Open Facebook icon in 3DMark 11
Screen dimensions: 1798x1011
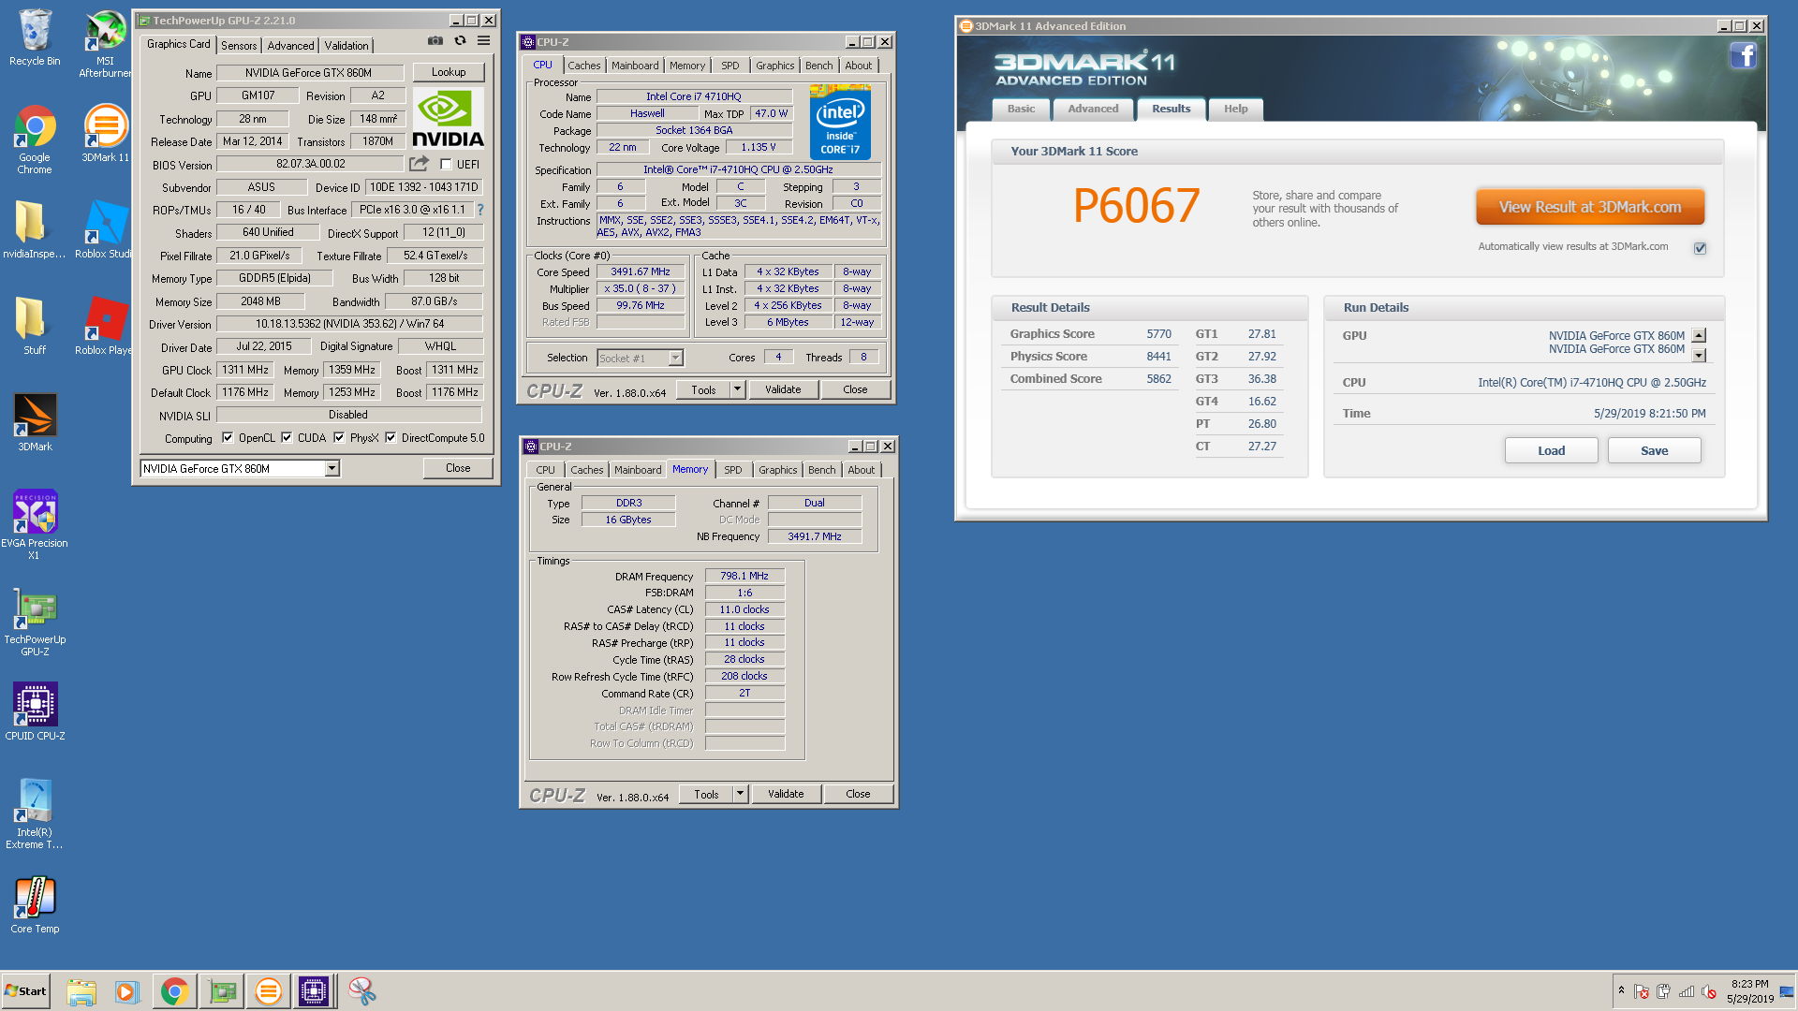pos(1743,56)
